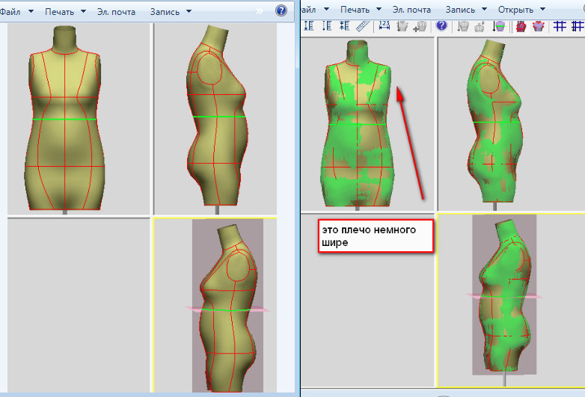Click Эл. почта in the right window
585x397 pixels.
pyautogui.click(x=411, y=10)
